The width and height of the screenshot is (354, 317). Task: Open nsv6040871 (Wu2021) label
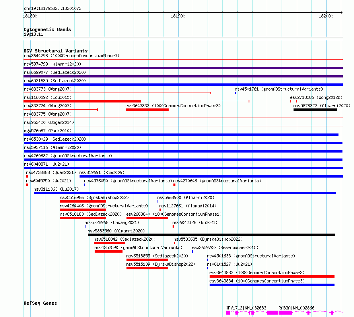click(47, 164)
